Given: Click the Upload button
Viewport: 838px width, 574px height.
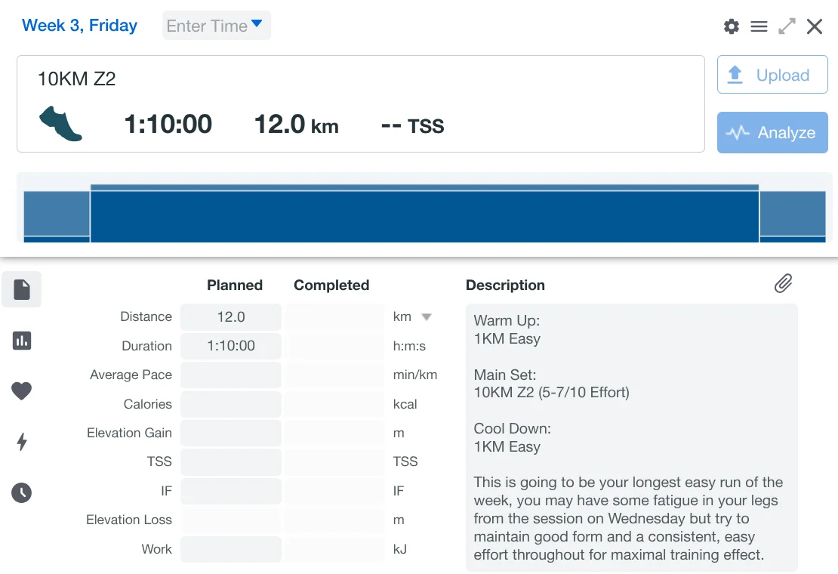Looking at the screenshot, I should click(x=772, y=75).
